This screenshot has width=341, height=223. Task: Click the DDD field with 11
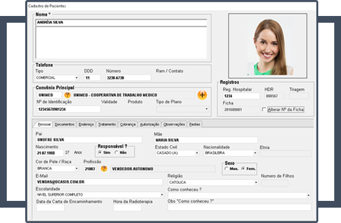(92, 78)
